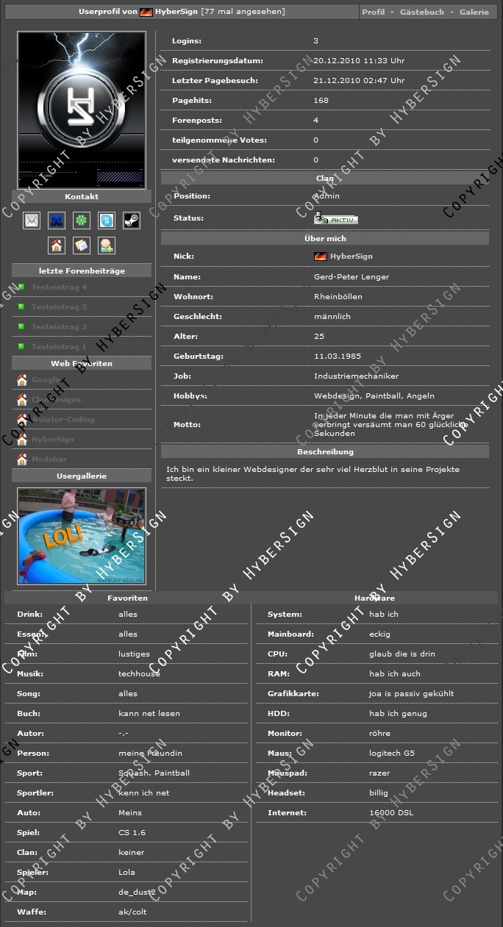This screenshot has height=927, width=503.
Task: Click the add buddy icon
Action: 107,246
